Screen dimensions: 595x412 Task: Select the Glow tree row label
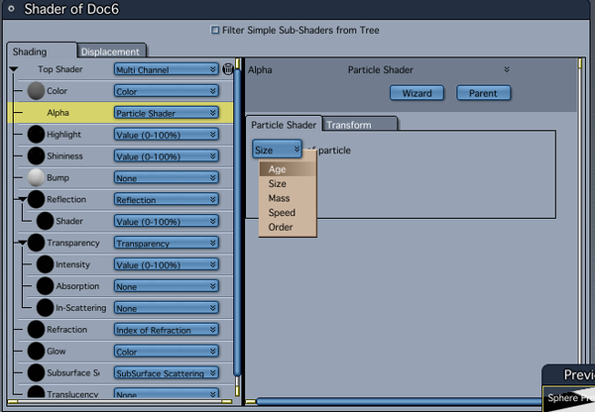(x=57, y=351)
